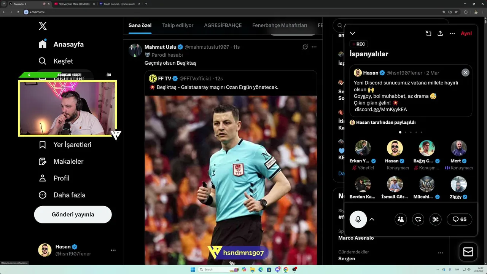Click the heart reaction icon in the Space
Screen dimensions: 487x274
[418, 219]
